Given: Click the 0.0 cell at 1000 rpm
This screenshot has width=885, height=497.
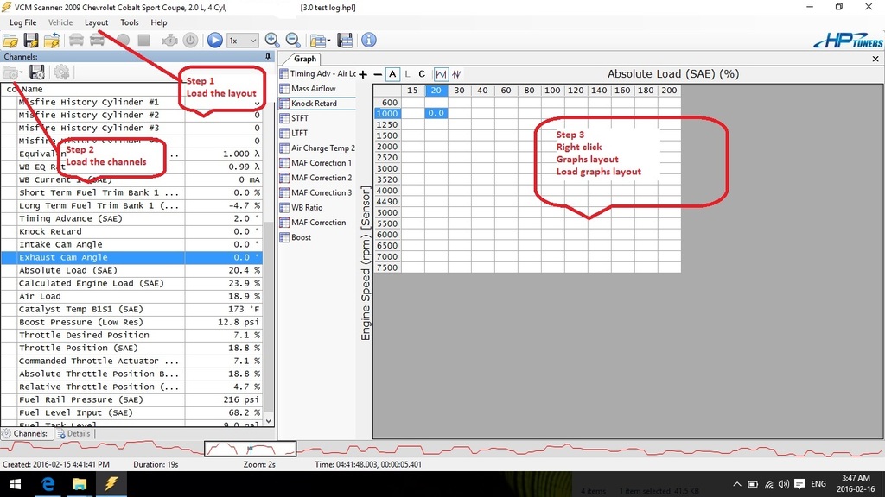Looking at the screenshot, I should click(436, 113).
